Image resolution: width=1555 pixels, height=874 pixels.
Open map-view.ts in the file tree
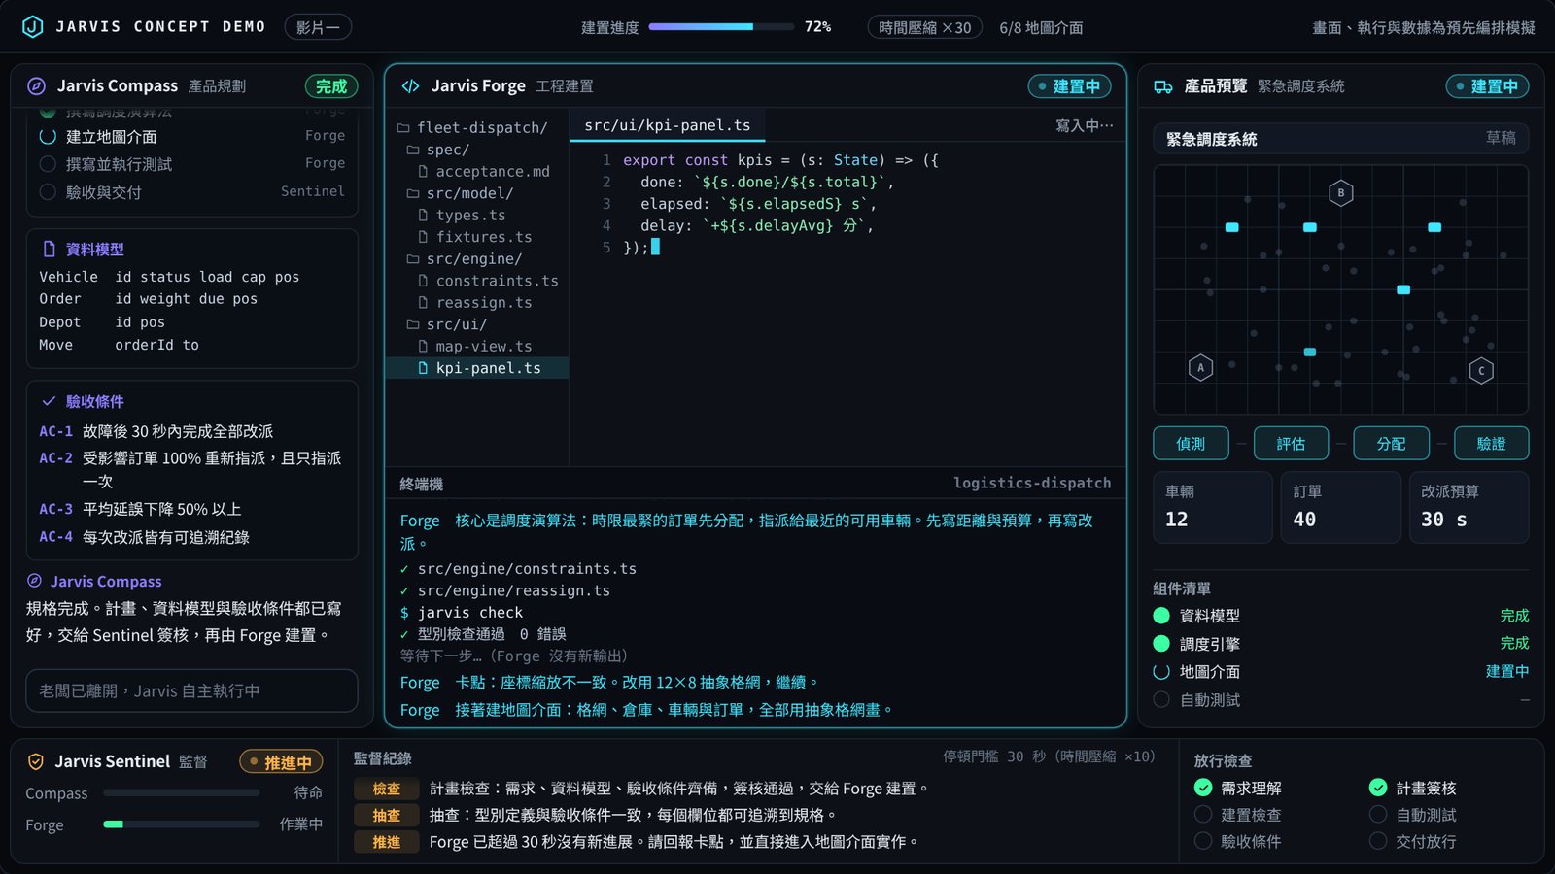[x=477, y=347]
